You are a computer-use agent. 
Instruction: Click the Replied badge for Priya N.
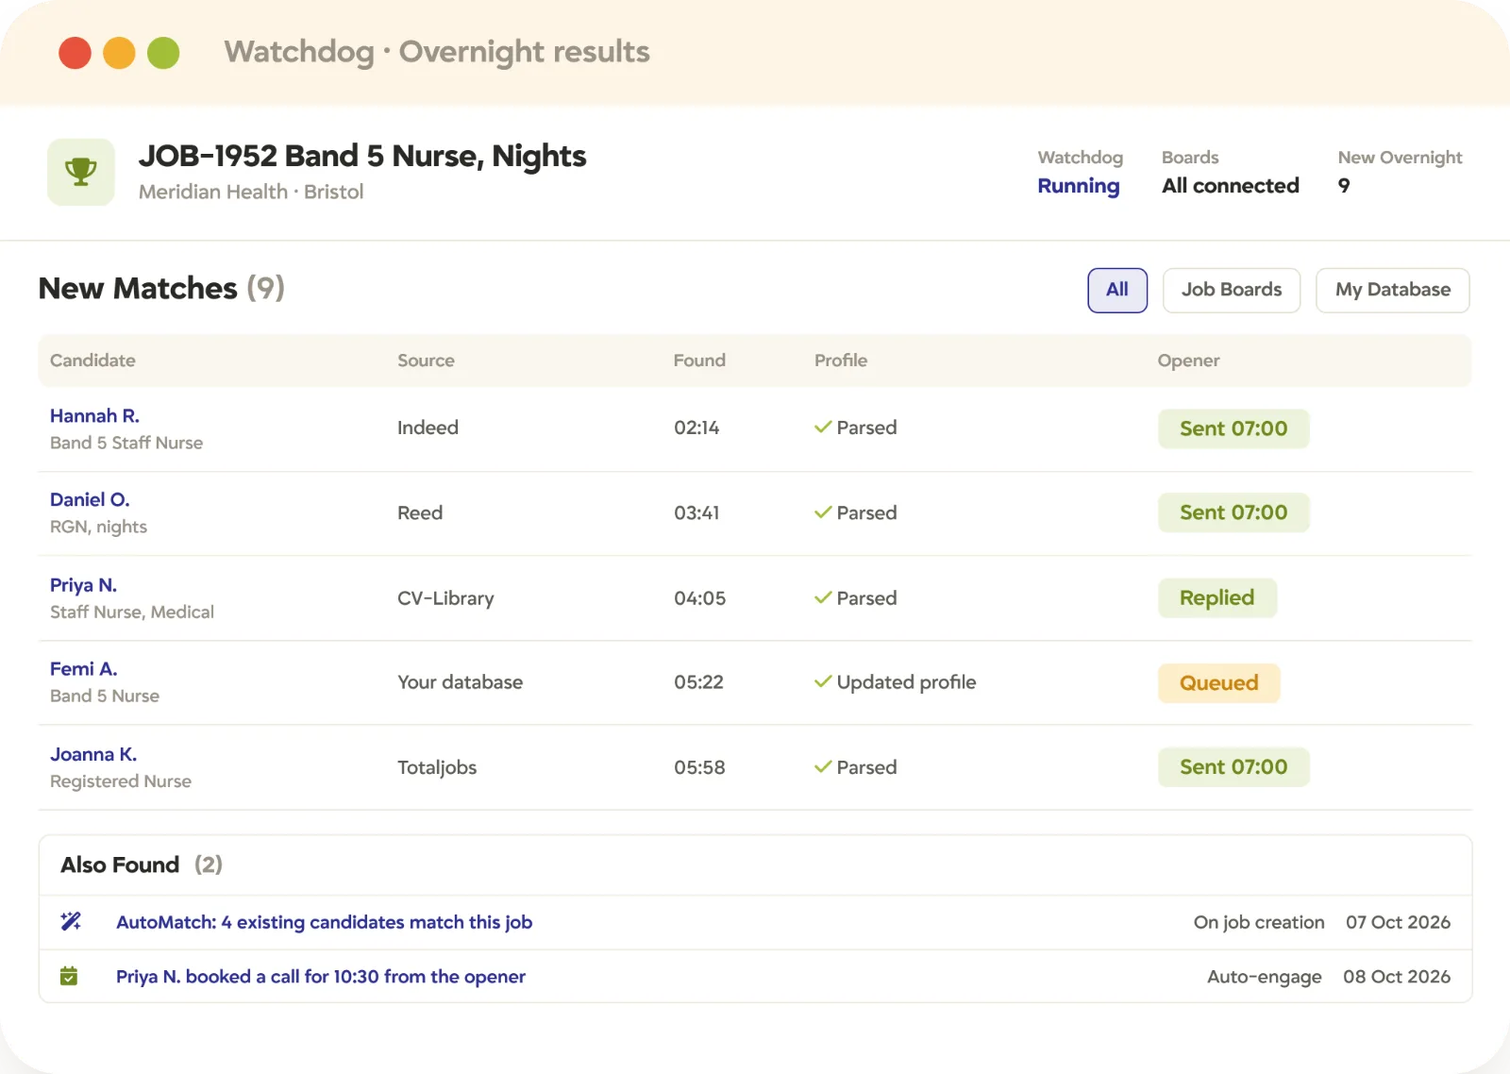[1217, 597]
